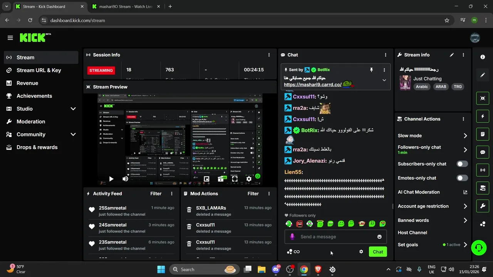This screenshot has width=493, height=277.
Task: Open chat settings gear icon
Action: point(361,252)
